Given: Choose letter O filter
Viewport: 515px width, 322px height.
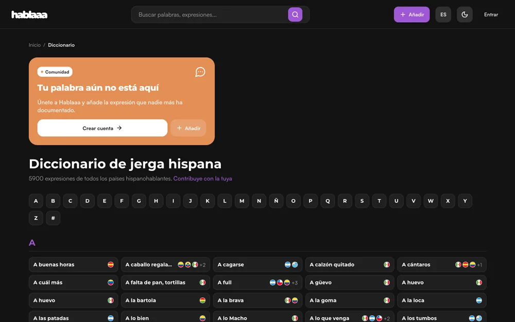Looking at the screenshot, I should tap(294, 201).
